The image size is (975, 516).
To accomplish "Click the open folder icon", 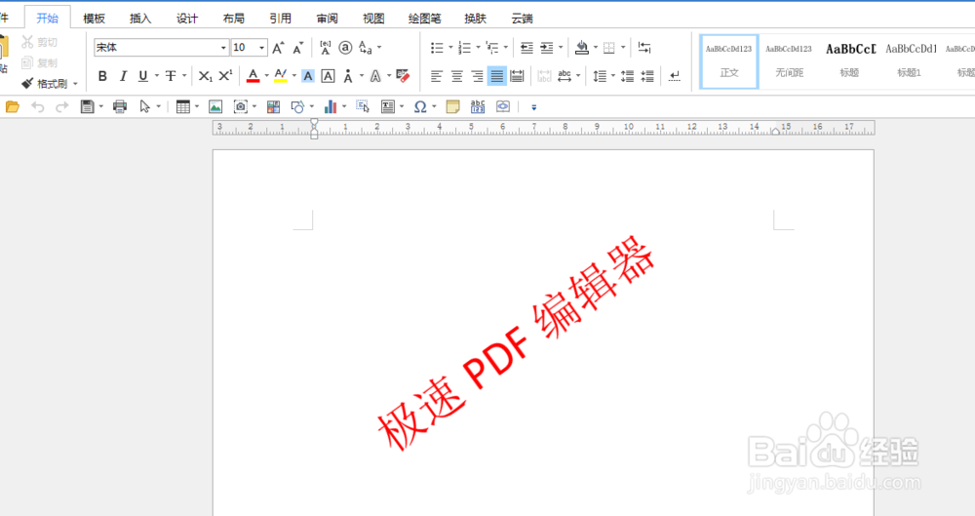I will (x=13, y=107).
